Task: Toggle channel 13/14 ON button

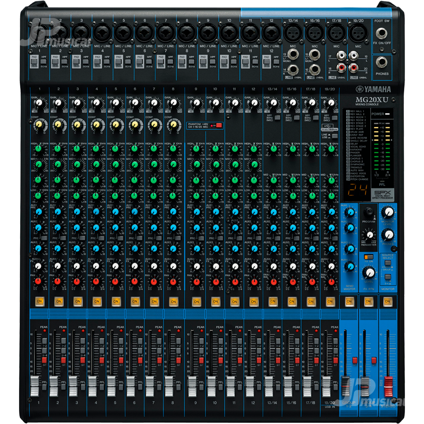Action: (x=273, y=301)
